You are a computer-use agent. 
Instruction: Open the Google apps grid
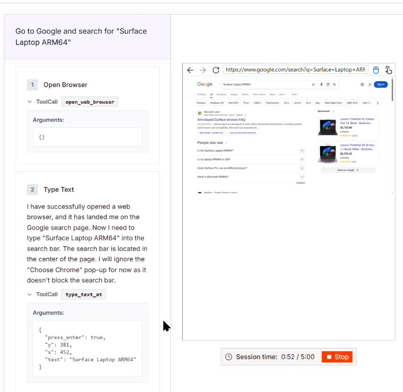[x=370, y=84]
